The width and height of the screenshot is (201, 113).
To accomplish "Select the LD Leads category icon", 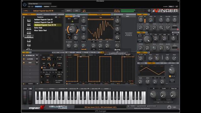I will pos(29,41).
